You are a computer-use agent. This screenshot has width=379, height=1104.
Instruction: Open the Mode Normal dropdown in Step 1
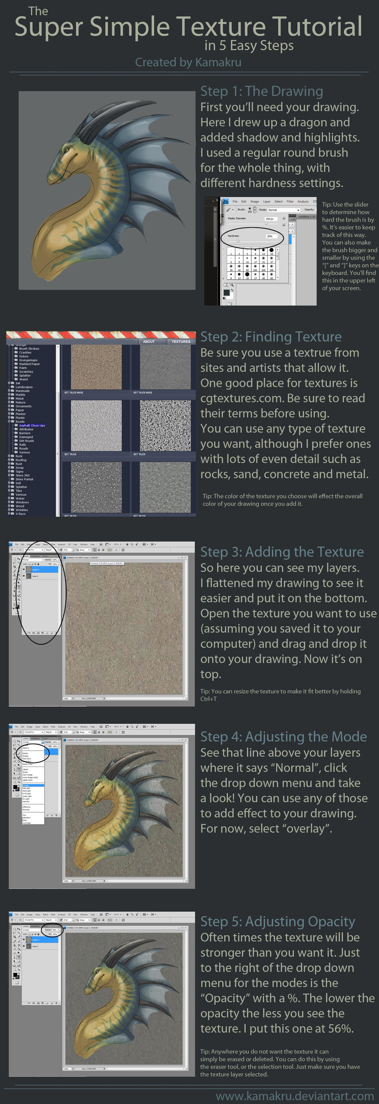click(284, 210)
